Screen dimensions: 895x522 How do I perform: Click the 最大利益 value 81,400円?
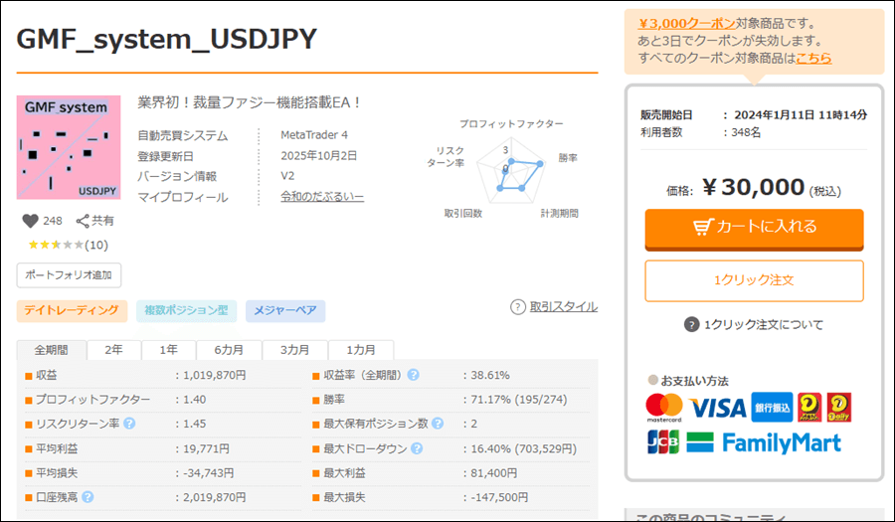click(x=493, y=473)
